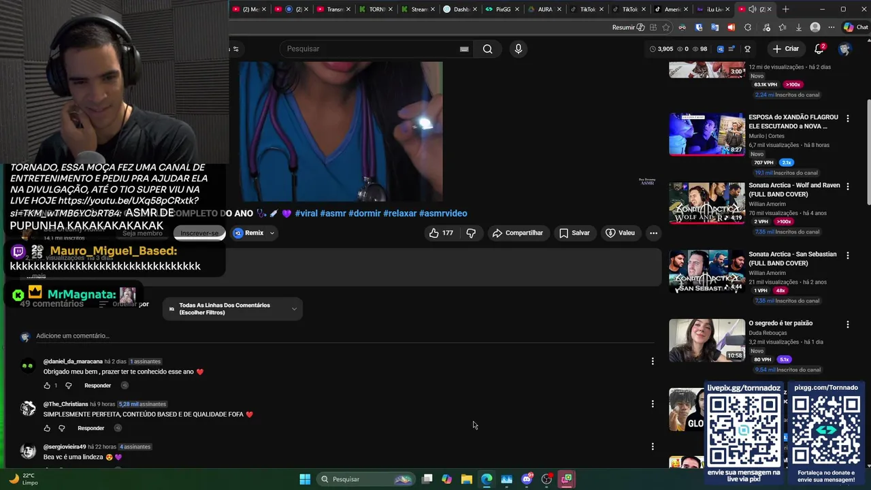Expand the Remix button dropdown arrow
Viewport: 871px width, 490px height.
(x=272, y=233)
